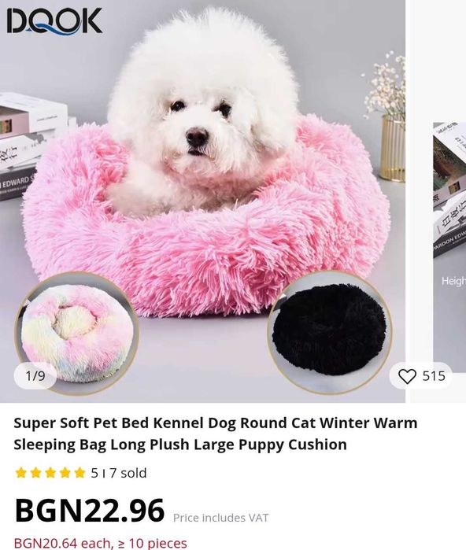Tap the heart wishlist icon
Image resolution: width=466 pixels, height=550 pixels.
[407, 376]
